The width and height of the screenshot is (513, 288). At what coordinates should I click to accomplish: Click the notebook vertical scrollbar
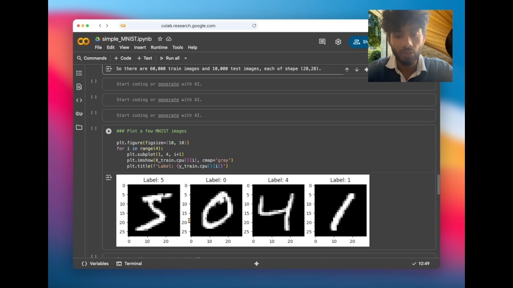coord(438,184)
